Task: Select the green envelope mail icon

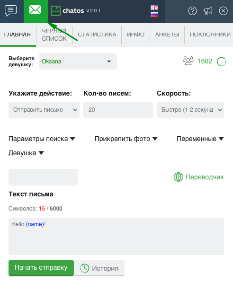Action: (36, 10)
